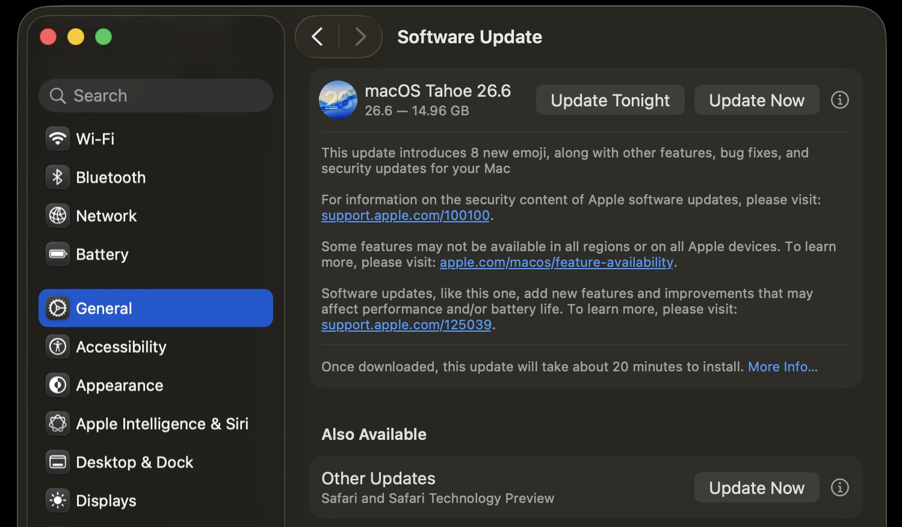
Task: Open Displays settings
Action: click(156, 501)
